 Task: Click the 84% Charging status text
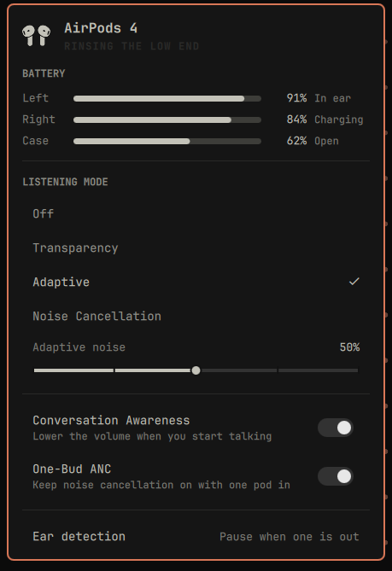tap(325, 119)
